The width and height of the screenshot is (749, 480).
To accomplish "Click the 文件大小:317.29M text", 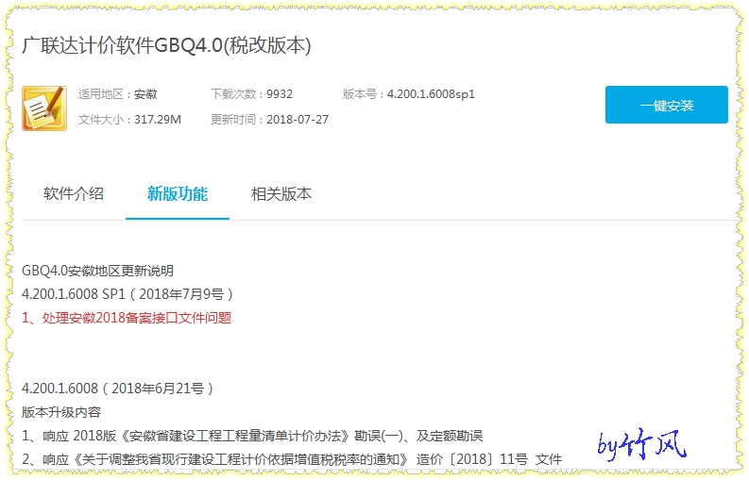I will (129, 119).
